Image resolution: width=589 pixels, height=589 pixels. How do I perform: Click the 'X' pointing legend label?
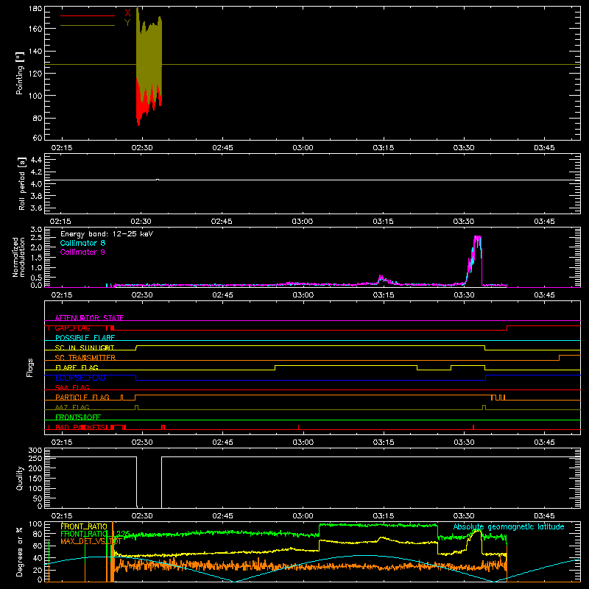(127, 13)
